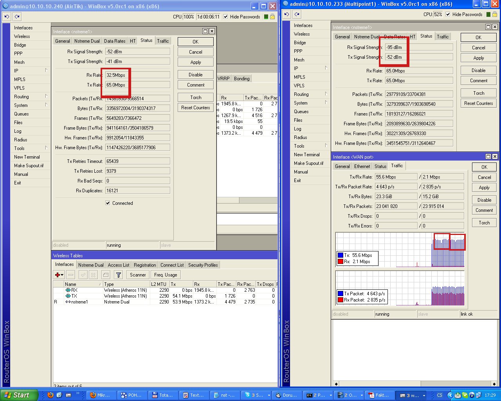This screenshot has width=501, height=401.
Task: Click the Torch button in WAN port dialog
Action: 484,223
